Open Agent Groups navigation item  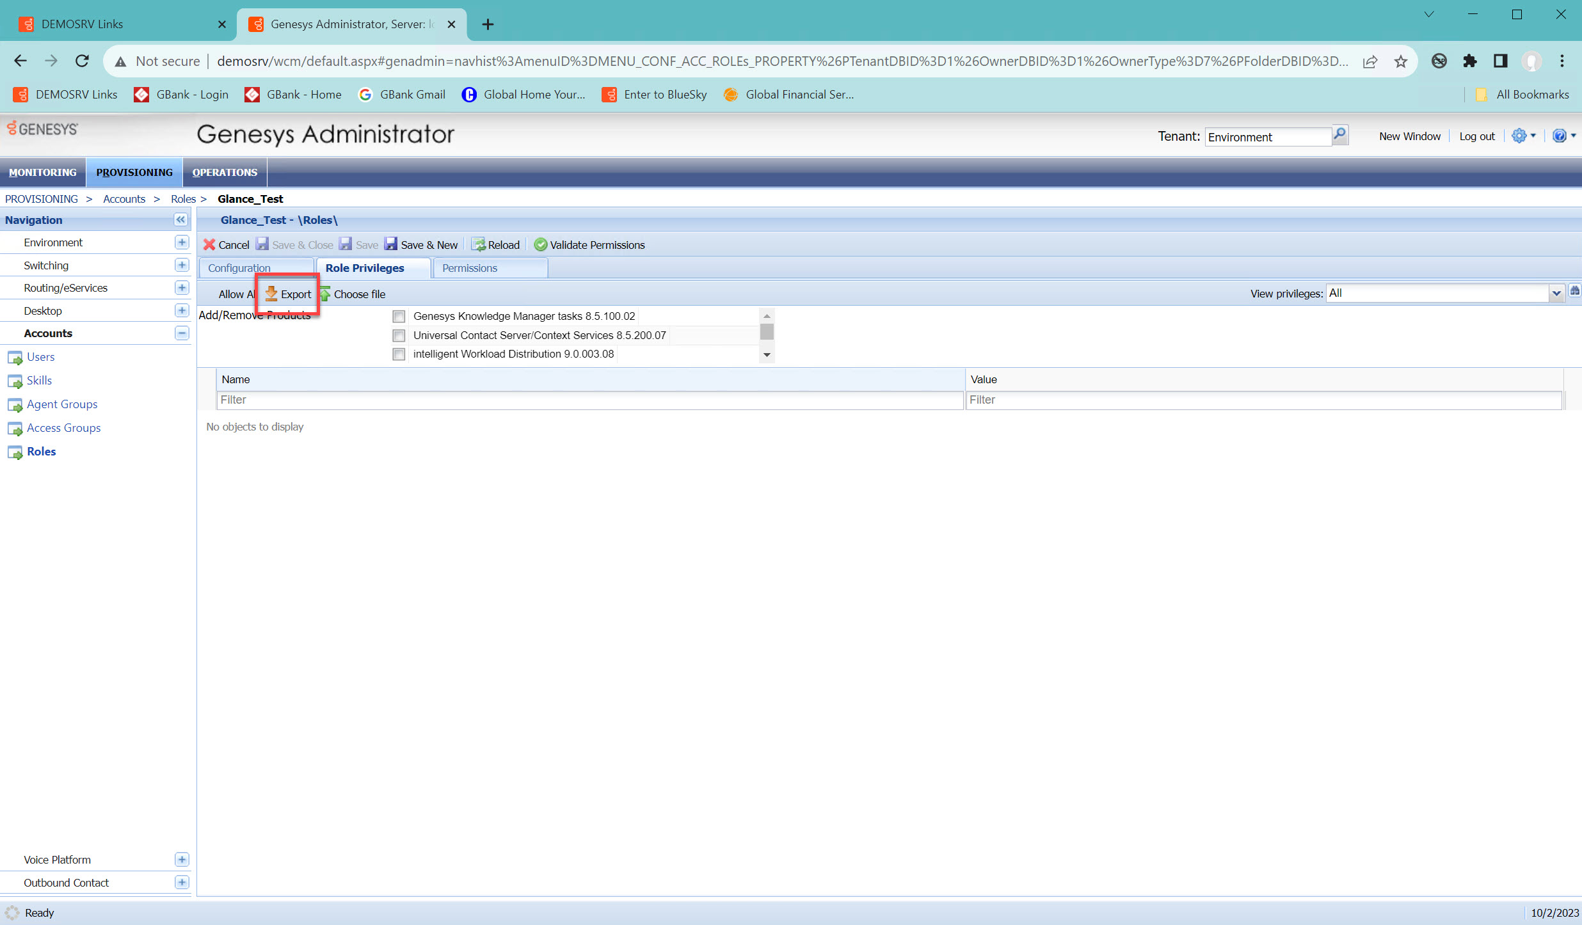tap(61, 404)
